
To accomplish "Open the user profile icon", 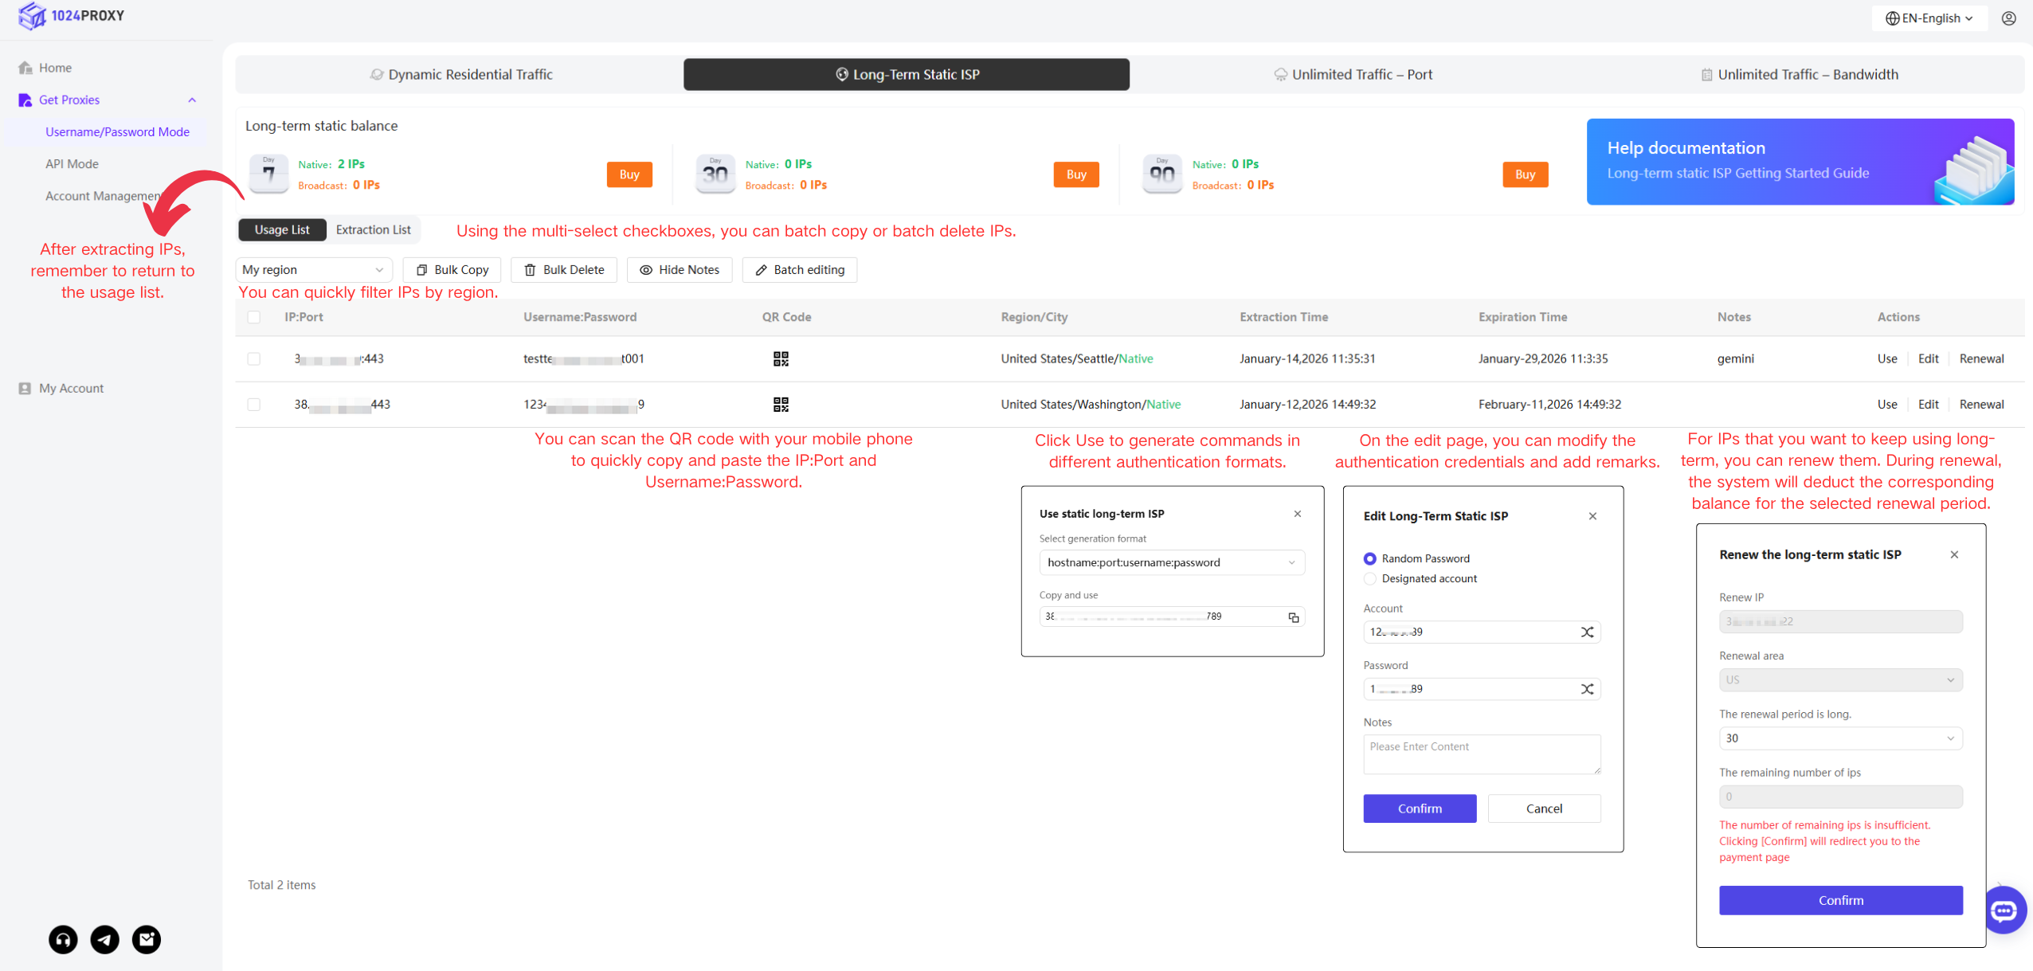I will 2009,18.
